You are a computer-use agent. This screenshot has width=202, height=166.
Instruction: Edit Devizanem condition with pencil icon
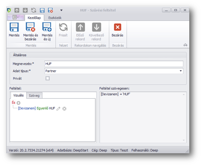pyautogui.click(x=59, y=108)
